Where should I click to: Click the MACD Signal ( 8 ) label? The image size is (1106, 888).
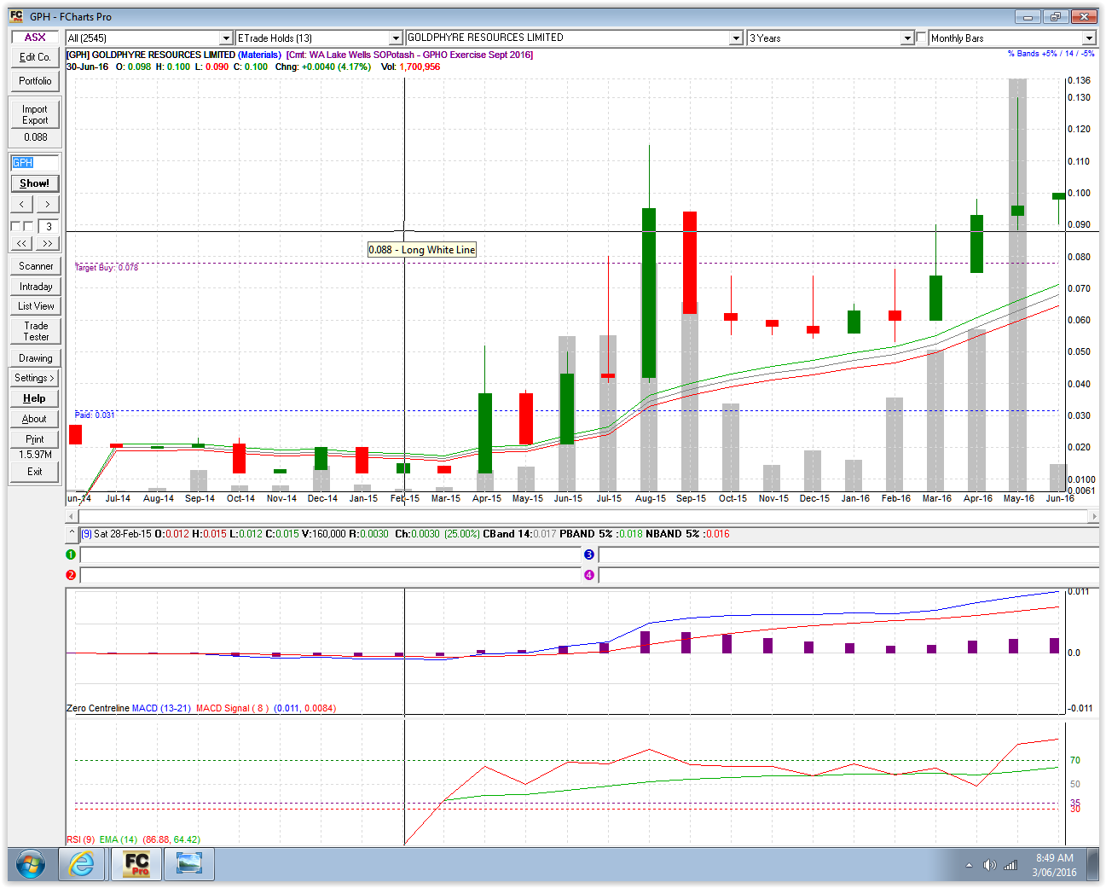[232, 708]
